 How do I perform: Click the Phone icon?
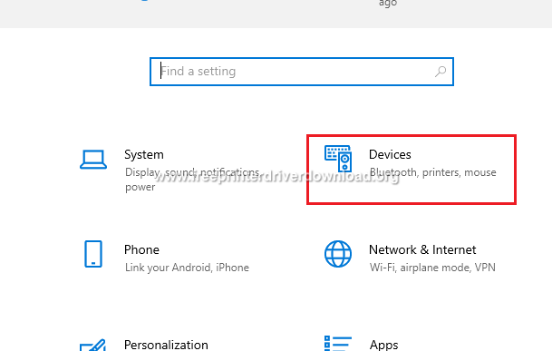(x=93, y=254)
